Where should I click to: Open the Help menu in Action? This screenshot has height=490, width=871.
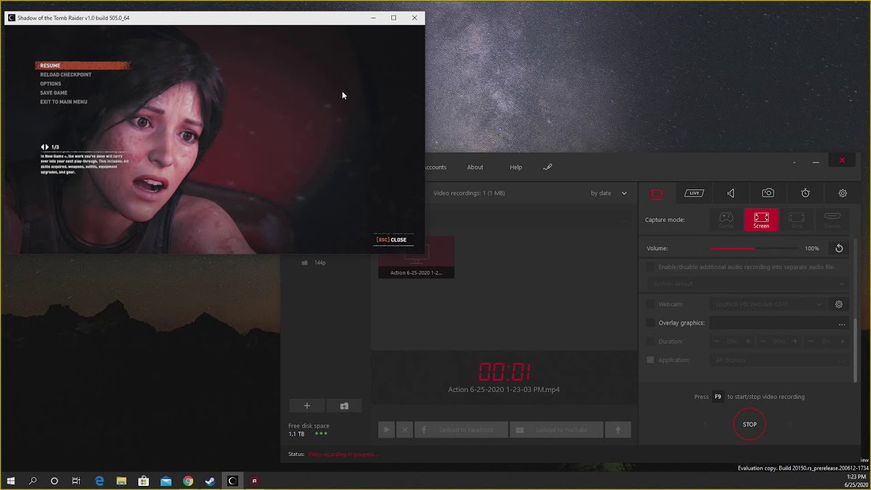(x=516, y=167)
